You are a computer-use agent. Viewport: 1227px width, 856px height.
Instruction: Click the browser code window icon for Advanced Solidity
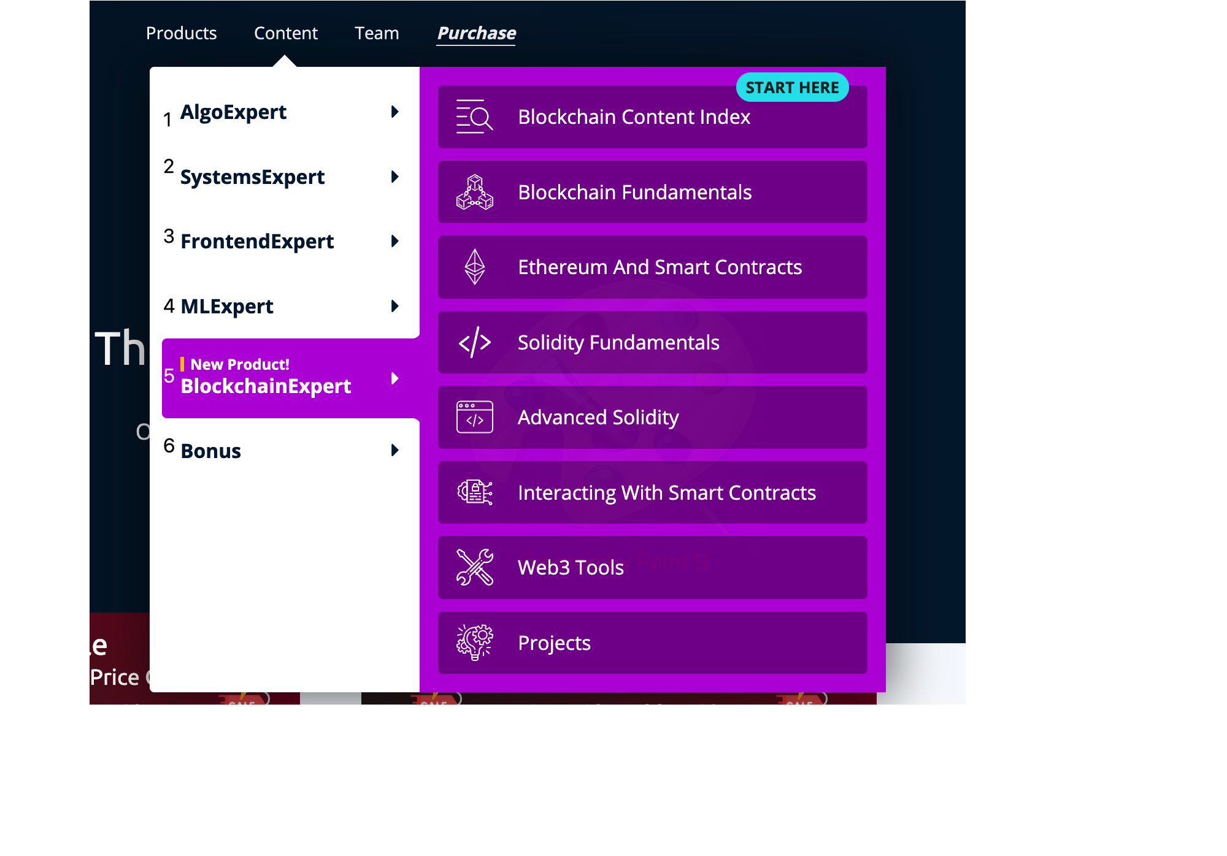coord(474,417)
